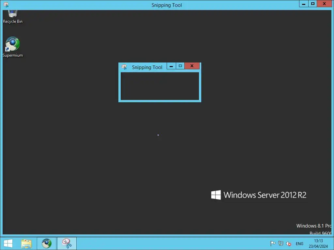Minimize the outer Snipping Tool window
The image size is (334, 250).
[304, 4]
